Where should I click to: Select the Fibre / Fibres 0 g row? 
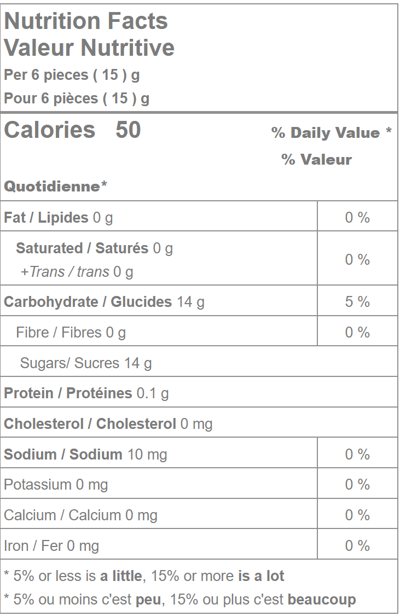[71, 333]
